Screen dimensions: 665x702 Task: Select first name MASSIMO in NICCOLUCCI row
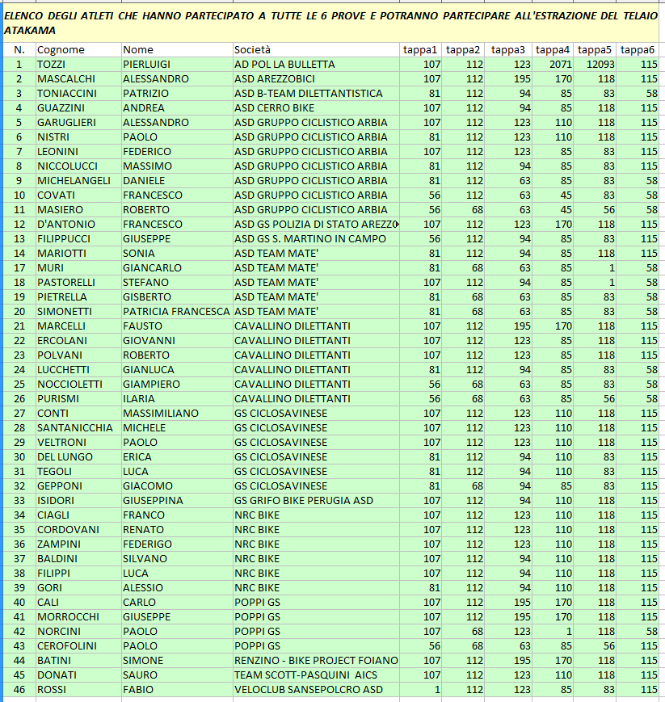pyautogui.click(x=177, y=166)
